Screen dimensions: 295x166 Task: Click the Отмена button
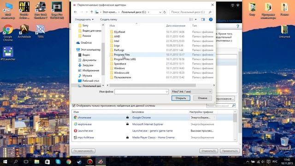(x=202, y=98)
